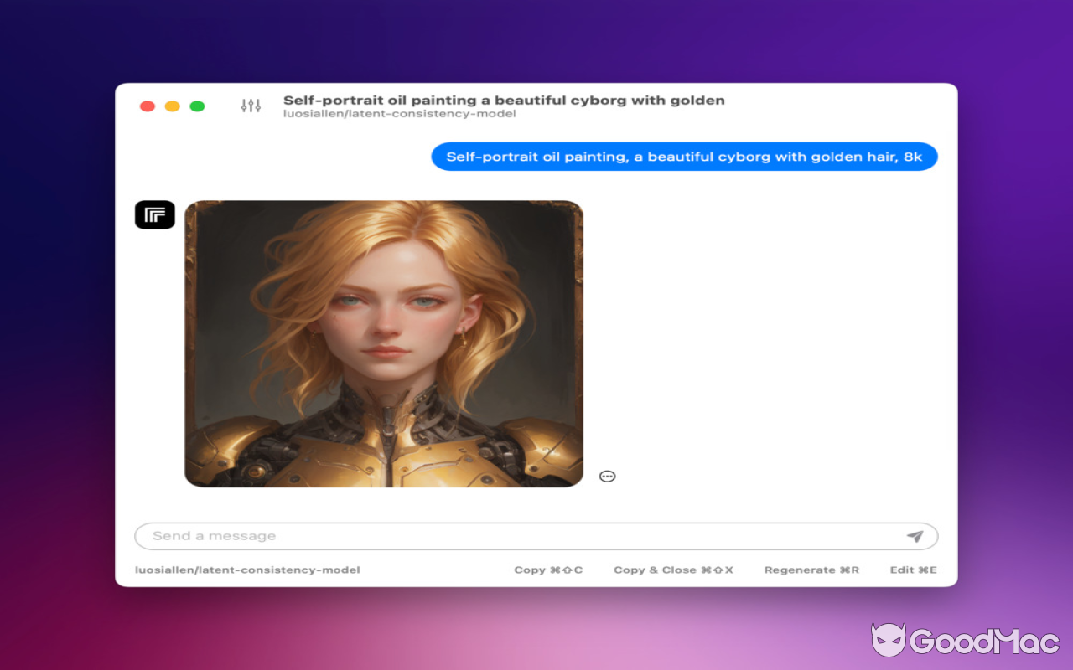This screenshot has width=1073, height=670.
Task: Click the Self-portrait oil painting window title
Action: [503, 100]
